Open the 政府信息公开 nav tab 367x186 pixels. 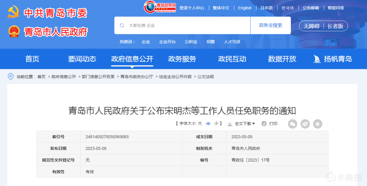[x=132, y=59]
